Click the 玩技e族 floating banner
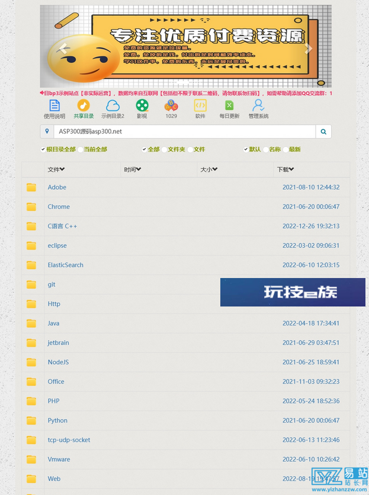This screenshot has width=369, height=495. [293, 292]
